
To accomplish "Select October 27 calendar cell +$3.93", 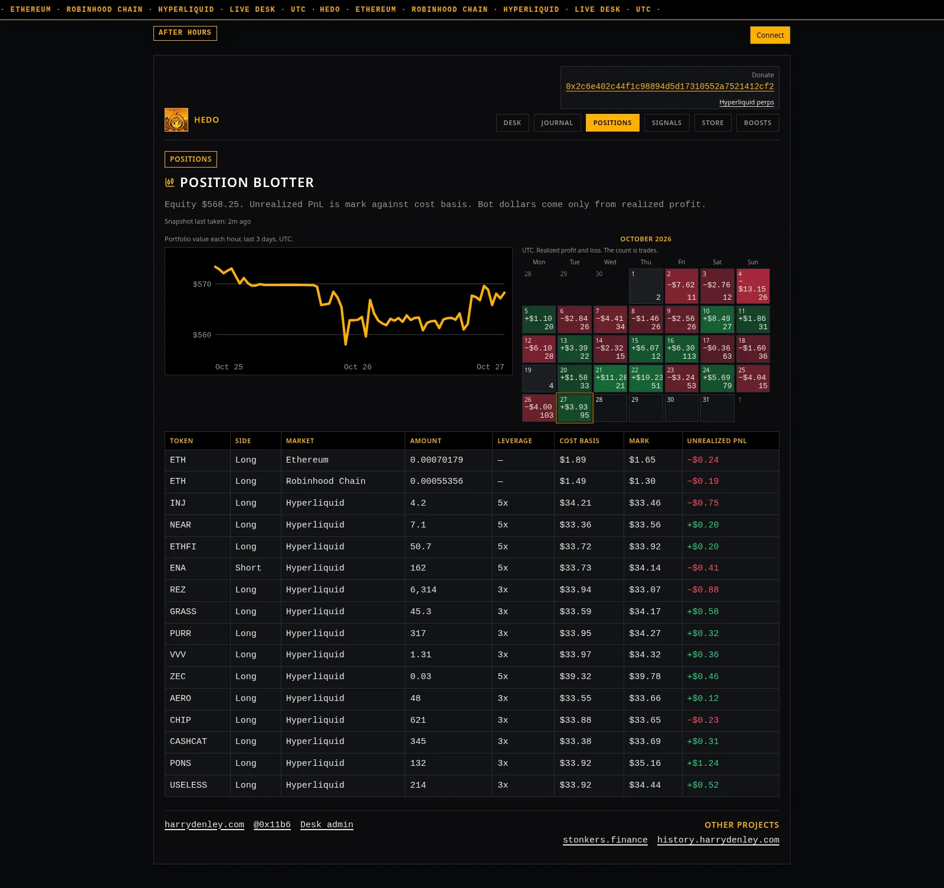I will click(575, 408).
